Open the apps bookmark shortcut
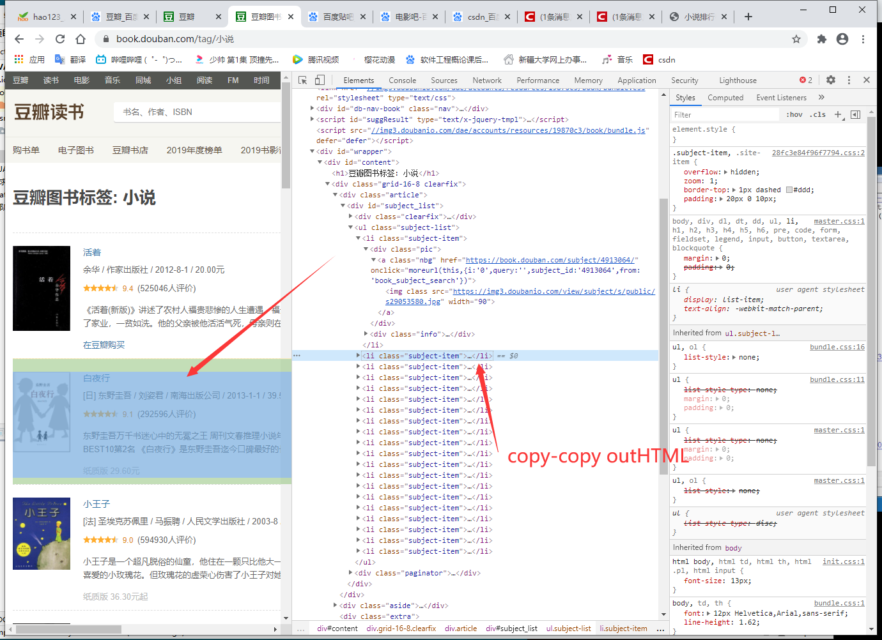Screen dimensions: 882x640 (x=29, y=59)
